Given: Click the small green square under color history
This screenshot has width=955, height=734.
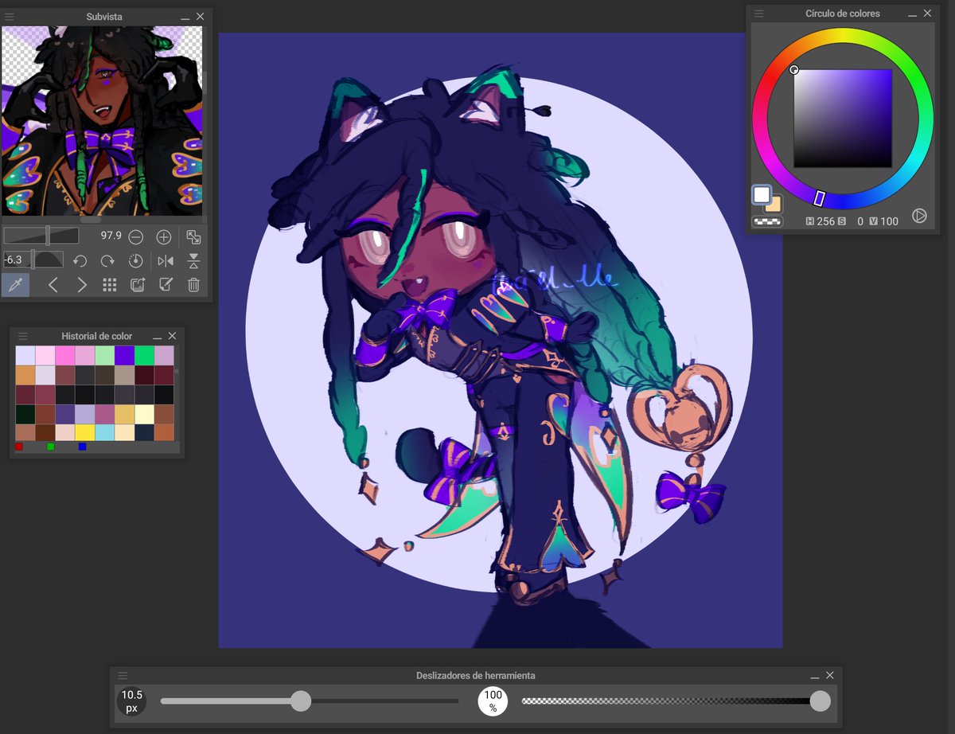Looking at the screenshot, I should 51,447.
